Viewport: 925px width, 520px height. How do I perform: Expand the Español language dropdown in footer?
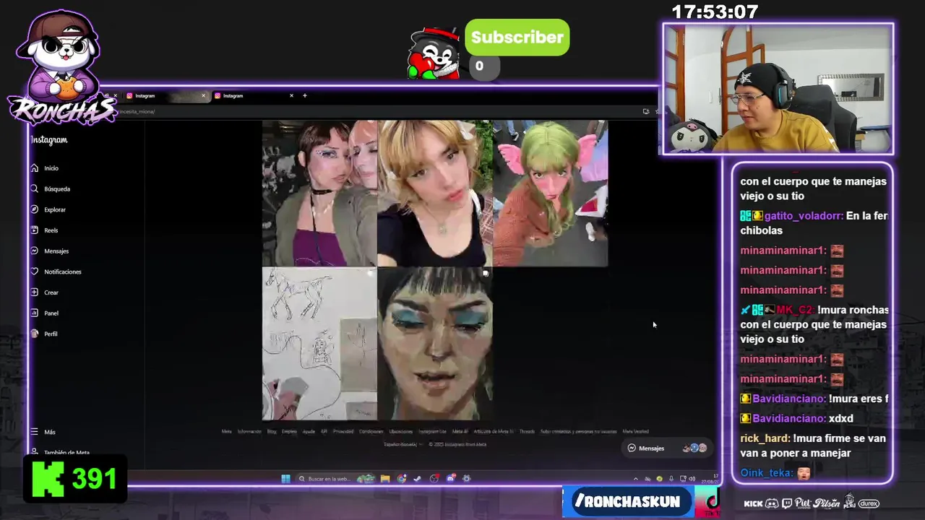click(x=402, y=444)
